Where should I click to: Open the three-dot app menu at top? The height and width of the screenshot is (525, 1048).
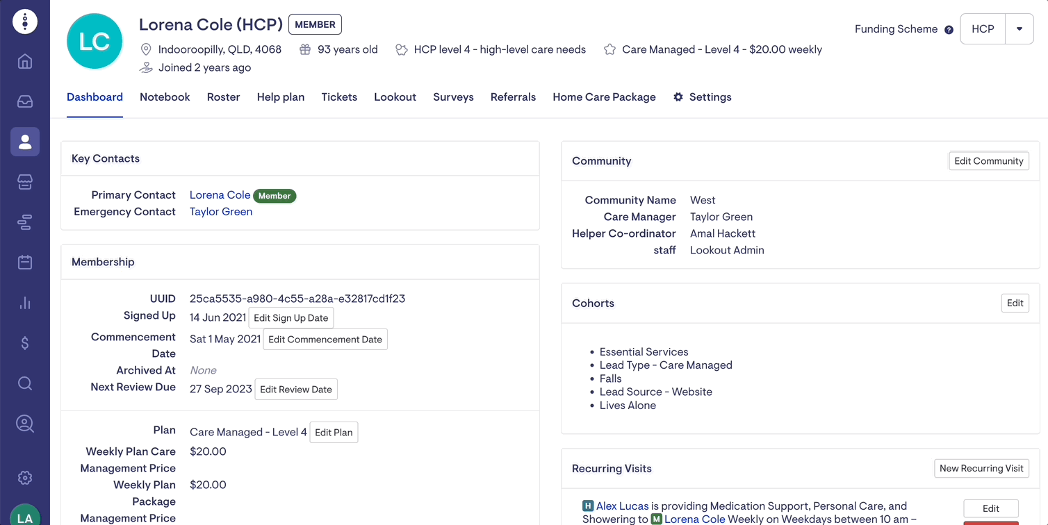(25, 22)
